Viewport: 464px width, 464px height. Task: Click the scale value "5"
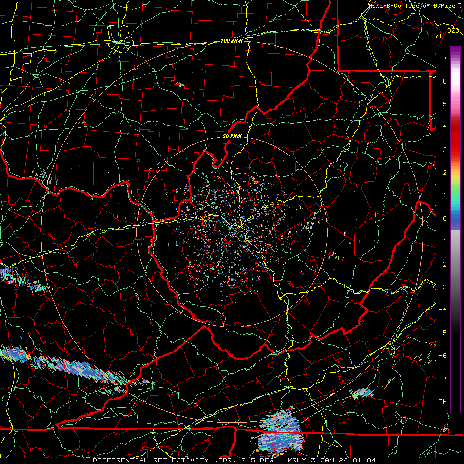click(x=445, y=104)
